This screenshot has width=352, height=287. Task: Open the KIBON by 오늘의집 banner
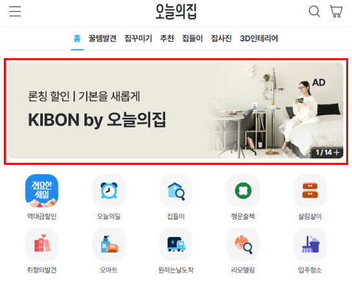[x=176, y=111]
